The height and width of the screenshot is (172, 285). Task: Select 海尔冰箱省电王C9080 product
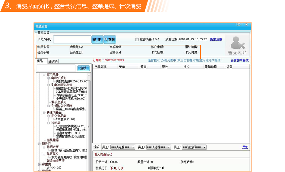pyautogui.click(x=71, y=95)
